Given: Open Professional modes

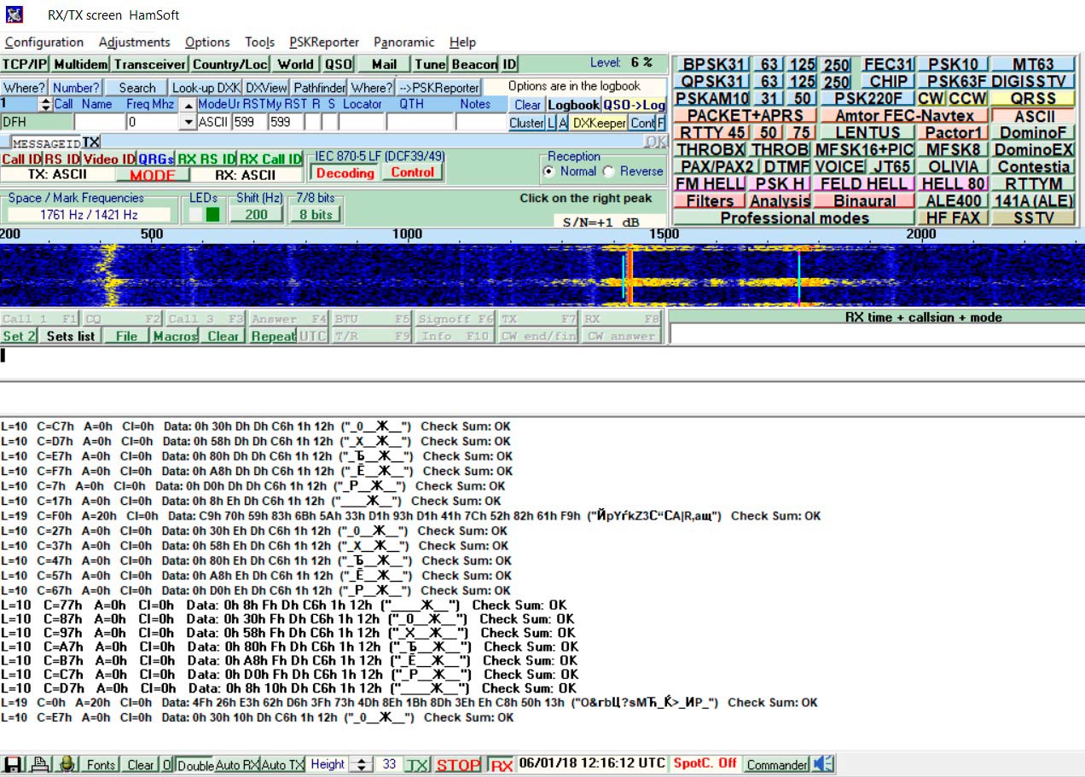Looking at the screenshot, I should click(x=794, y=217).
